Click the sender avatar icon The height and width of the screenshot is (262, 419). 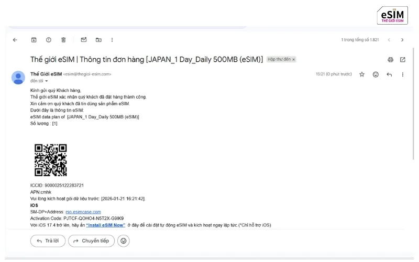18,78
